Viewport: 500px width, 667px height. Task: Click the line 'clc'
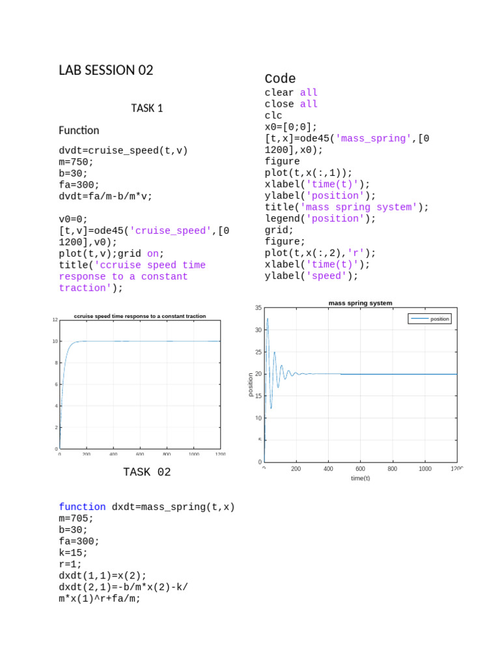(273, 116)
